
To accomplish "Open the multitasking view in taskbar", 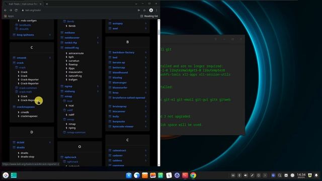I will [x=14, y=175].
